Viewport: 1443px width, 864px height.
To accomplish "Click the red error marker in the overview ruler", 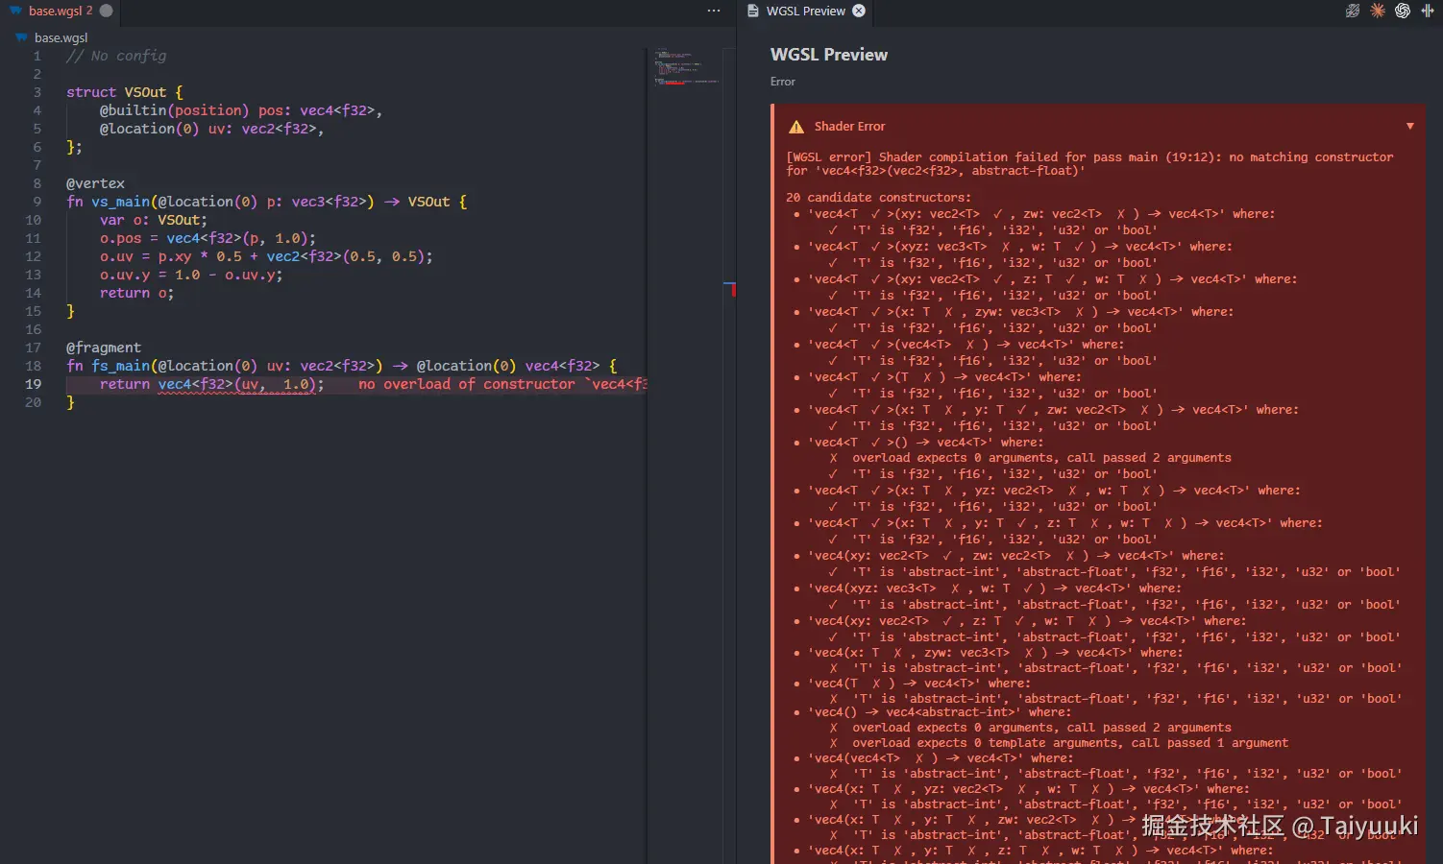I will click(x=731, y=289).
